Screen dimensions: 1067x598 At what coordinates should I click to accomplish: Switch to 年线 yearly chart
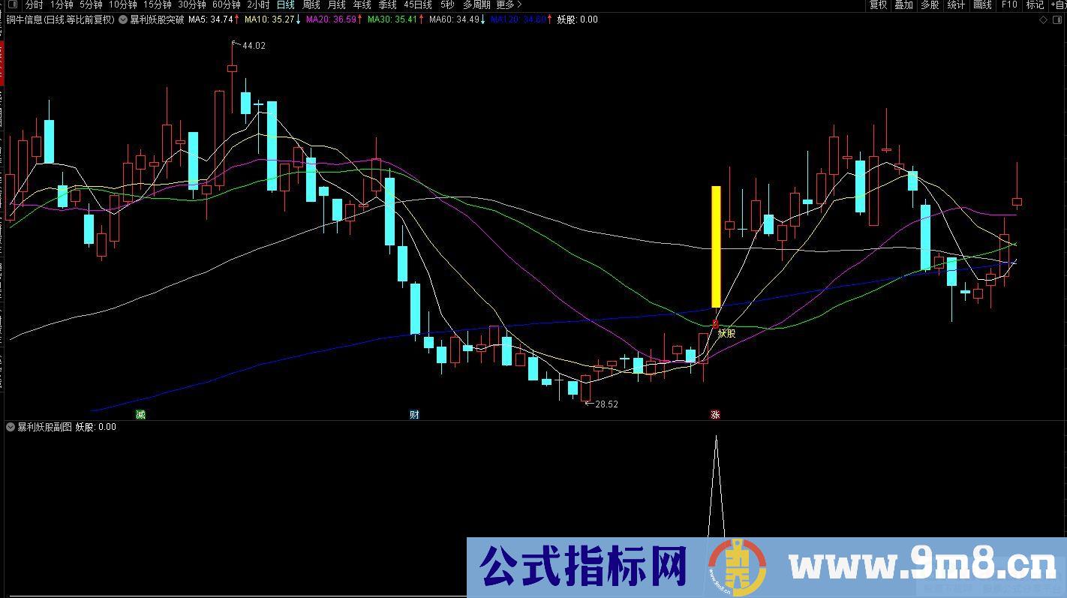[362, 5]
